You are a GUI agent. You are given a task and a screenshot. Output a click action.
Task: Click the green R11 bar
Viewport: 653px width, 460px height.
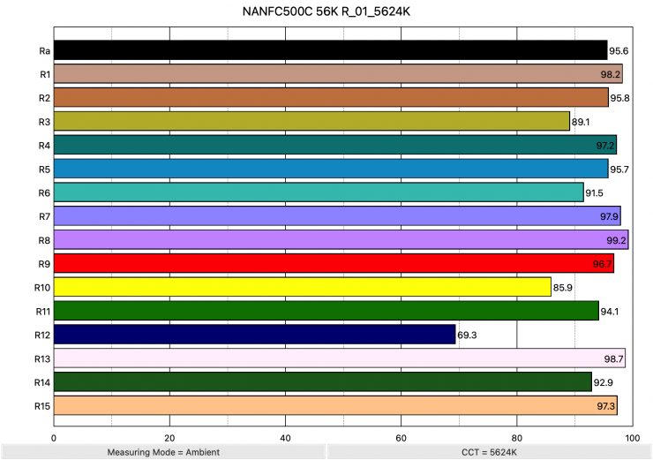point(326,311)
